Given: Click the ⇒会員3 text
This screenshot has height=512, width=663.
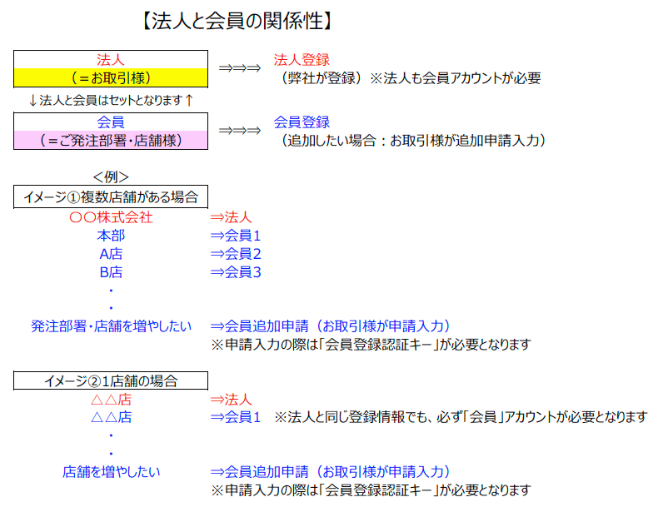Looking at the screenshot, I should tap(236, 272).
